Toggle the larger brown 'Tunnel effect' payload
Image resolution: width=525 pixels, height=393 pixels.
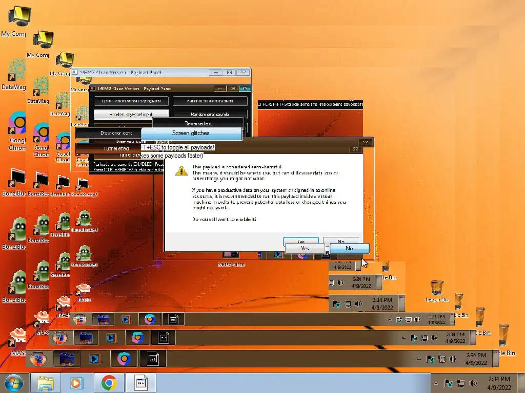(x=108, y=149)
